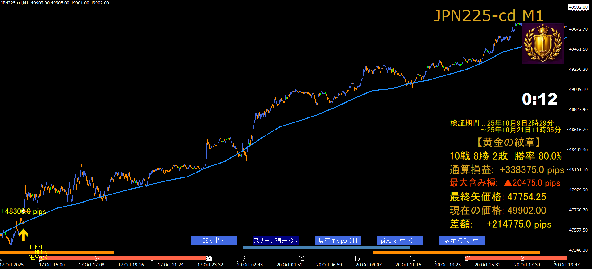Screen dimensions: 592x269
Task: Click the red triangle beside 20475.0 pips
Action: click(x=508, y=183)
